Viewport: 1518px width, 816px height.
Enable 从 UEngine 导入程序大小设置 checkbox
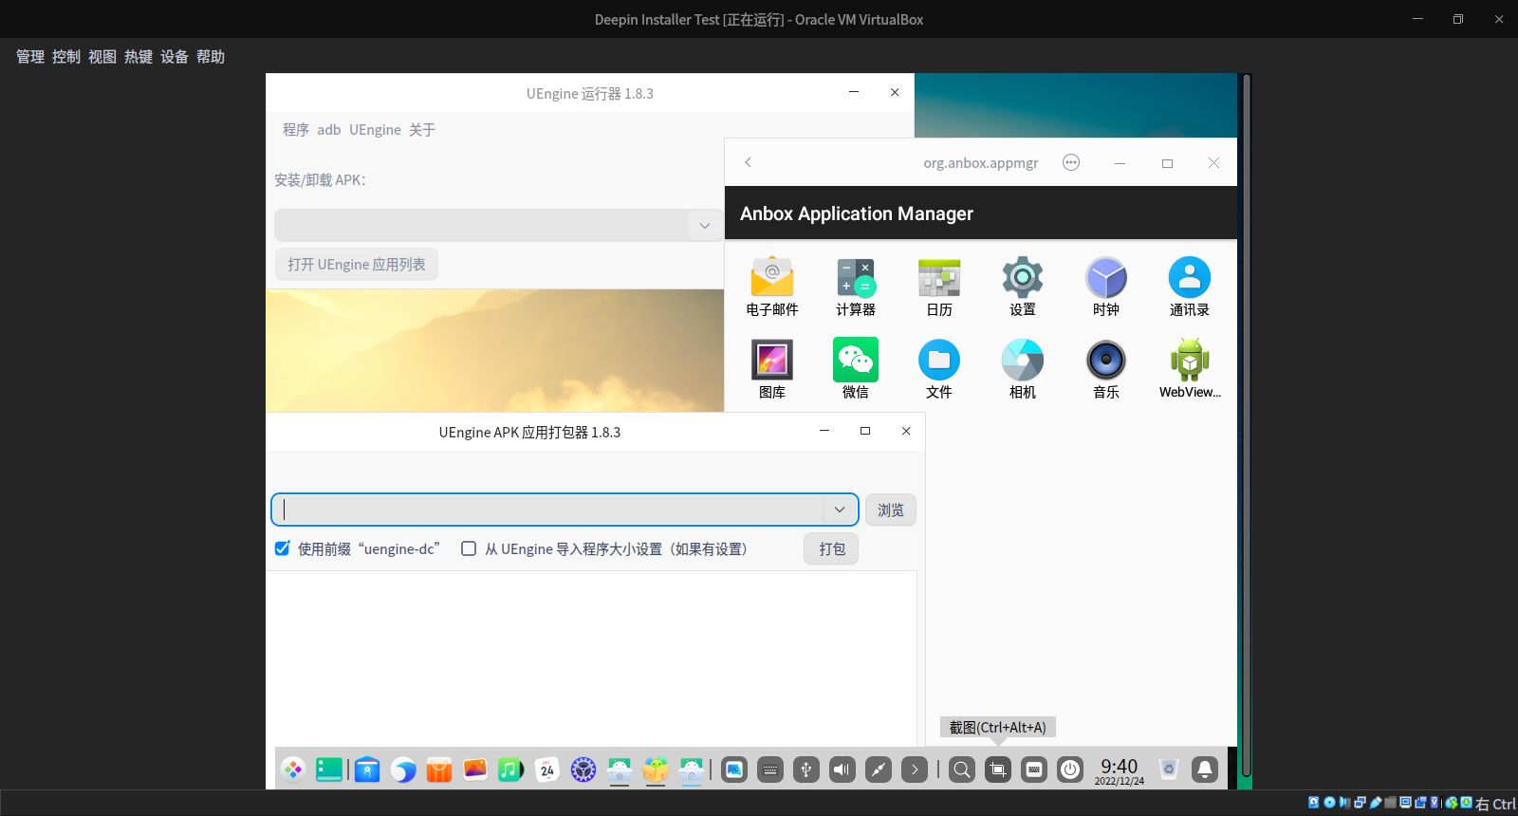pos(469,548)
